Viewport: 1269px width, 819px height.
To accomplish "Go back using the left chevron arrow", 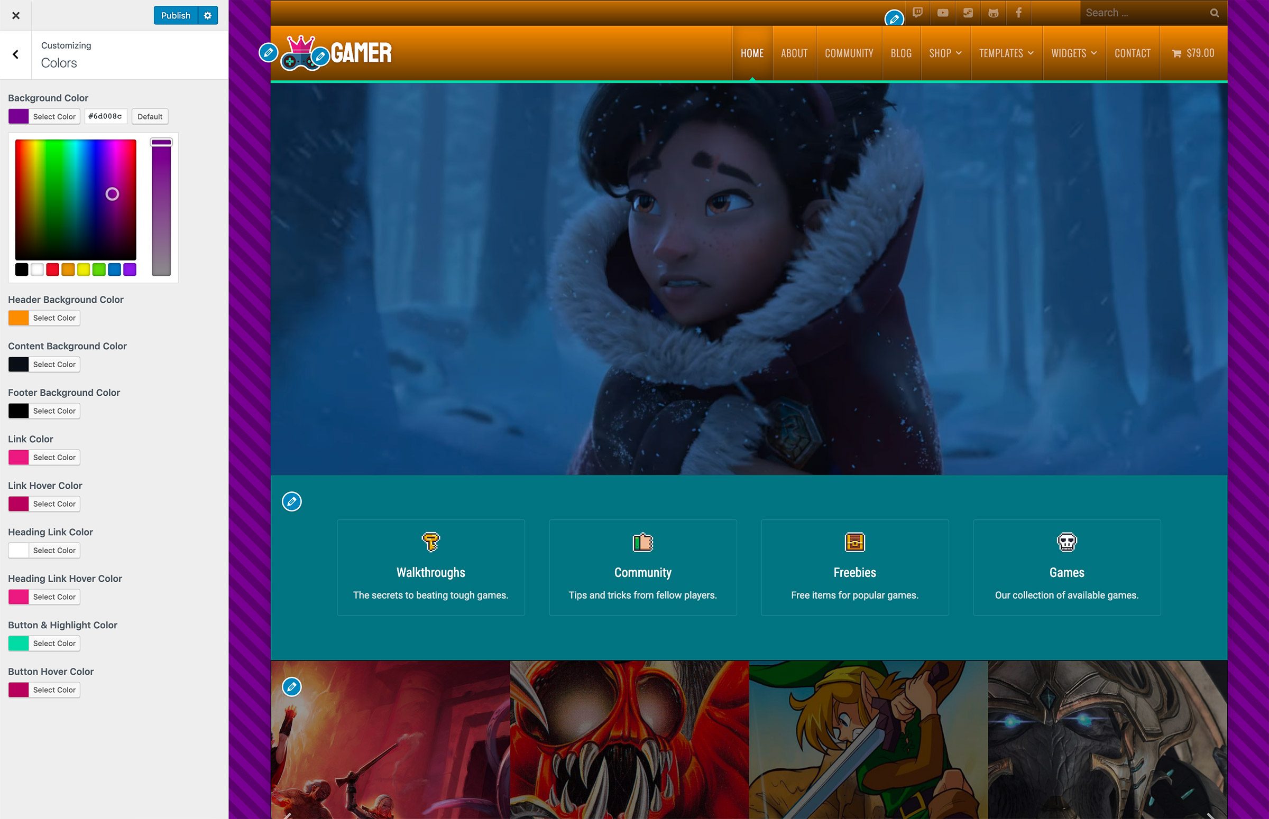I will (16, 54).
